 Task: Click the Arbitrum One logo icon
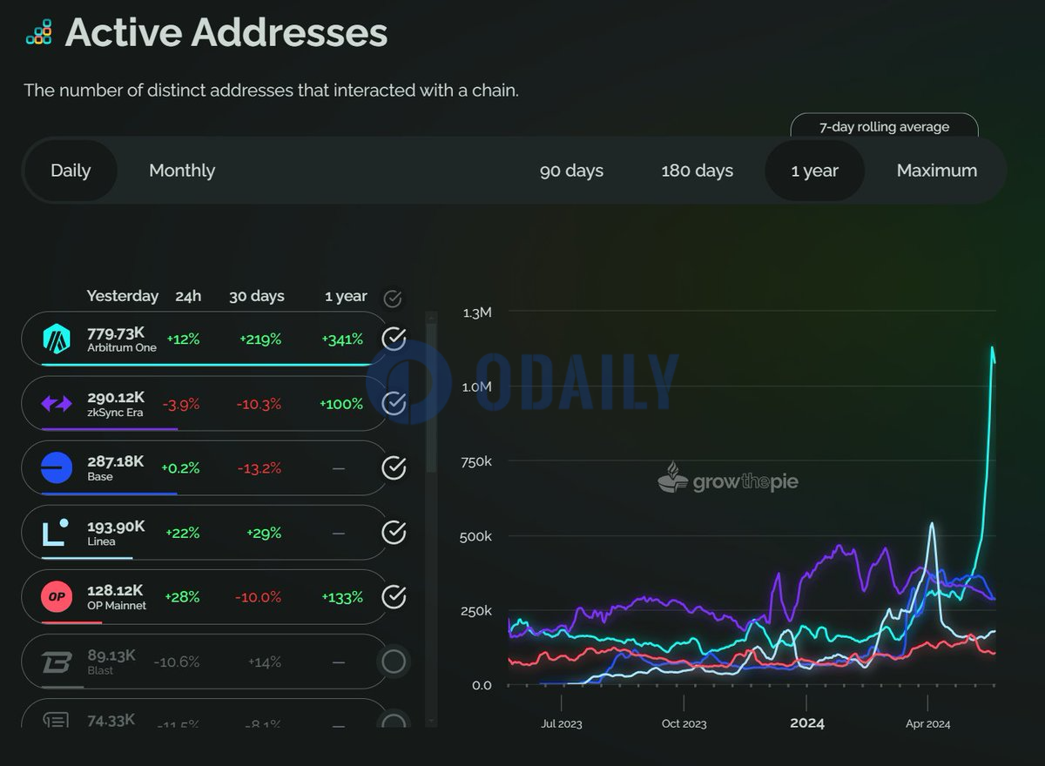tap(57, 338)
